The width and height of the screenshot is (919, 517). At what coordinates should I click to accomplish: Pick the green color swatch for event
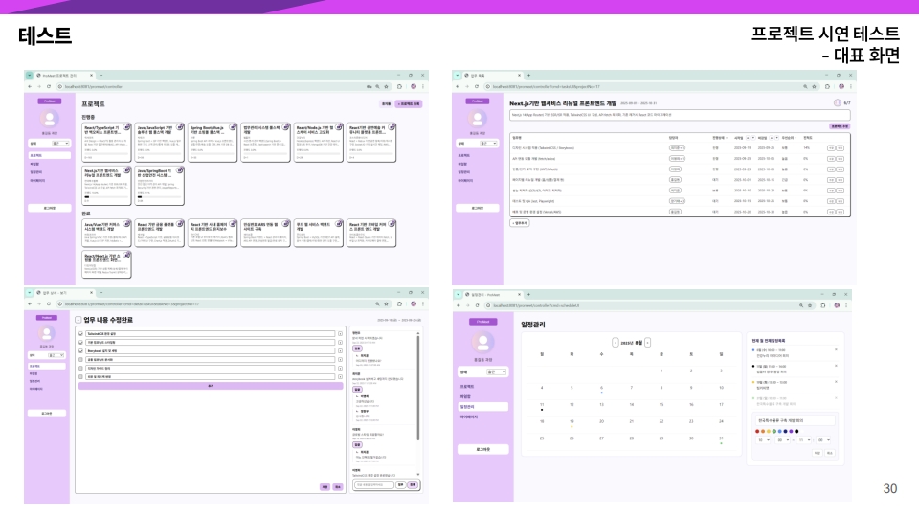pos(774,431)
